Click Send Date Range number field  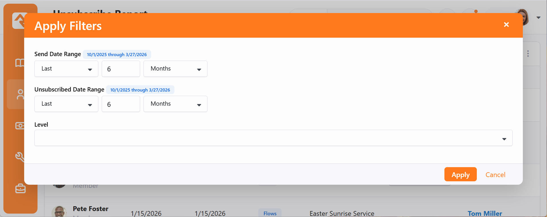pyautogui.click(x=121, y=69)
